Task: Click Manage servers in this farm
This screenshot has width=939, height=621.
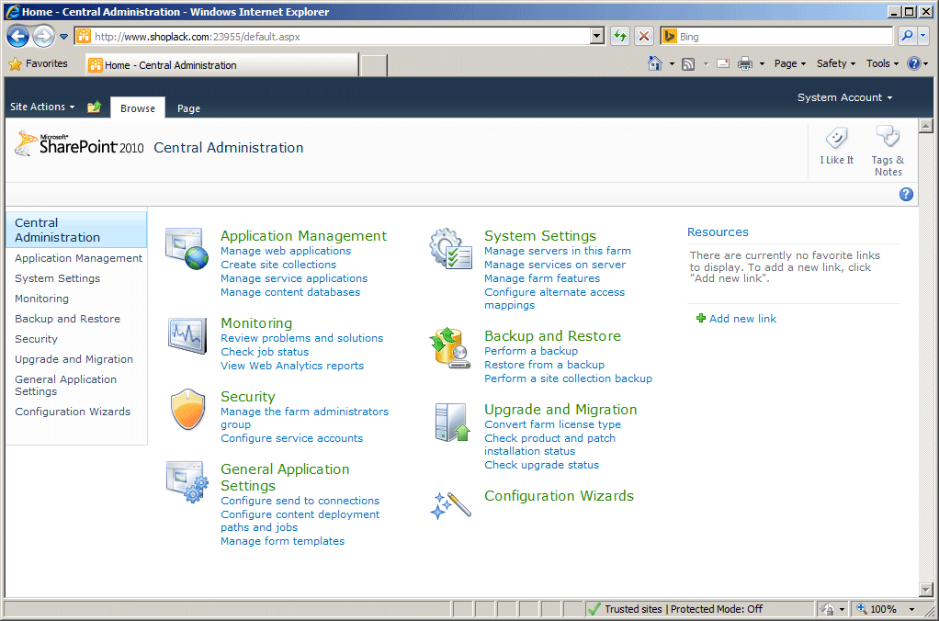Action: point(558,251)
